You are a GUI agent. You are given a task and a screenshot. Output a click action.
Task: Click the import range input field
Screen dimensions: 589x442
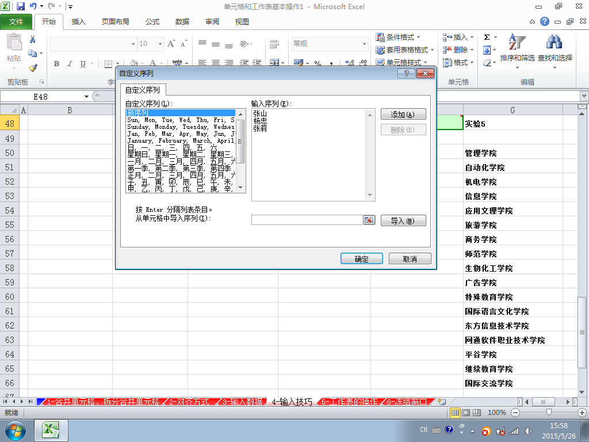(307, 220)
